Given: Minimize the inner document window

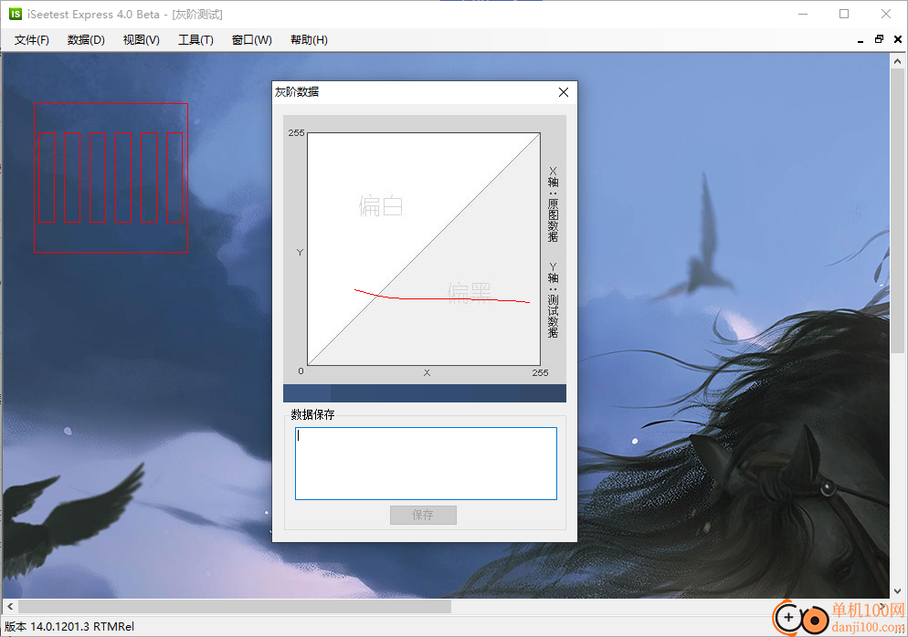Looking at the screenshot, I should (x=860, y=40).
